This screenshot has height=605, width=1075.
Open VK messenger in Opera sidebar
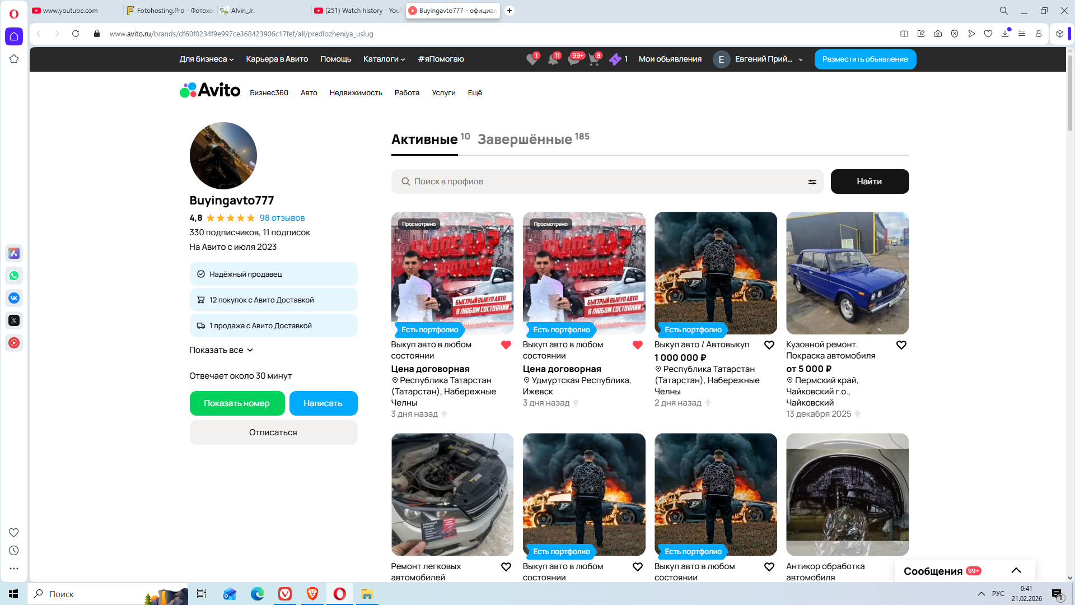point(14,298)
